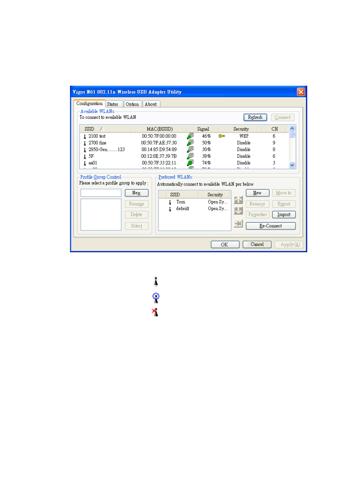Click the profile group name input field
The height and width of the screenshot is (491, 346).
(x=101, y=193)
